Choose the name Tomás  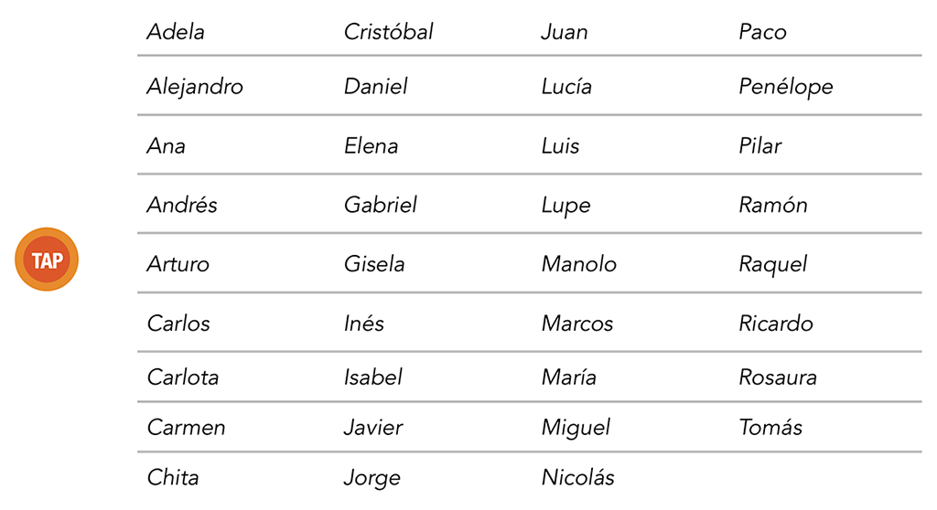[770, 427]
